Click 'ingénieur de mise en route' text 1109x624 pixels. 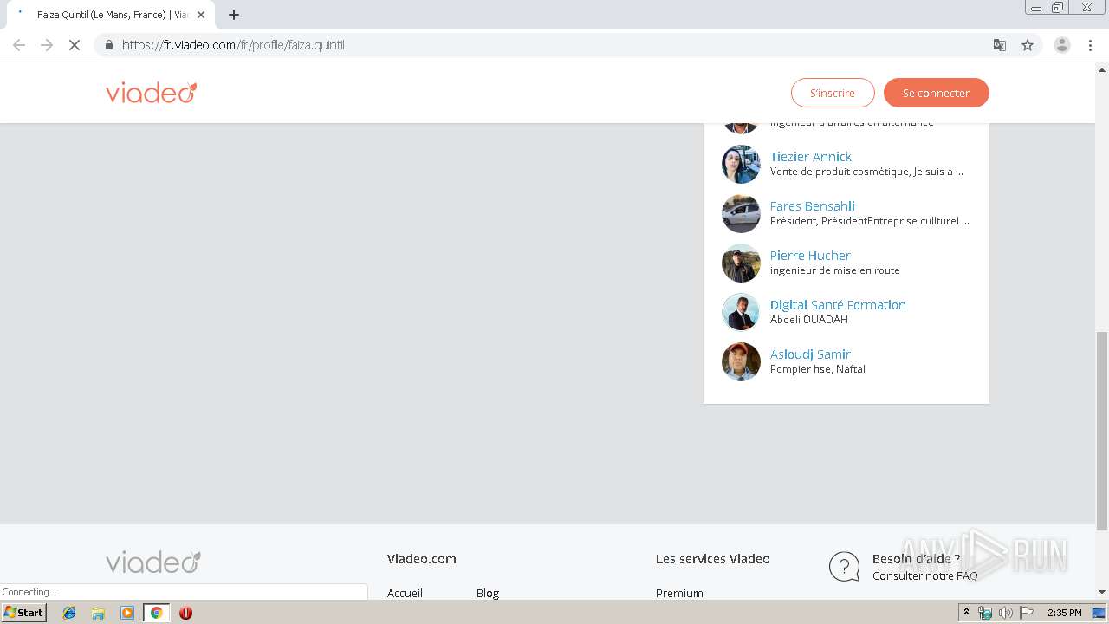pos(835,270)
